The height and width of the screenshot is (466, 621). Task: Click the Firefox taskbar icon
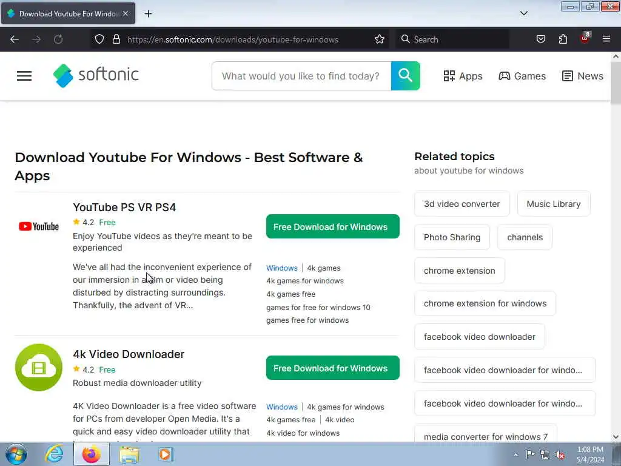coord(92,454)
